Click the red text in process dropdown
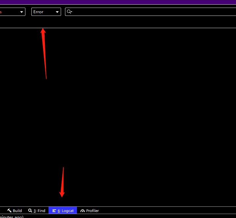This screenshot has width=236, height=218. [x=1, y=12]
